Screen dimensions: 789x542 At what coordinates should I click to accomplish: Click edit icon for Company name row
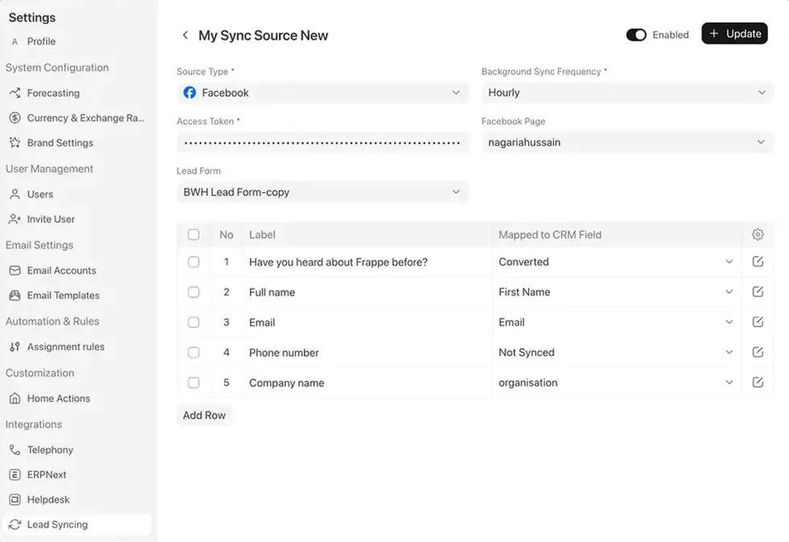point(758,382)
